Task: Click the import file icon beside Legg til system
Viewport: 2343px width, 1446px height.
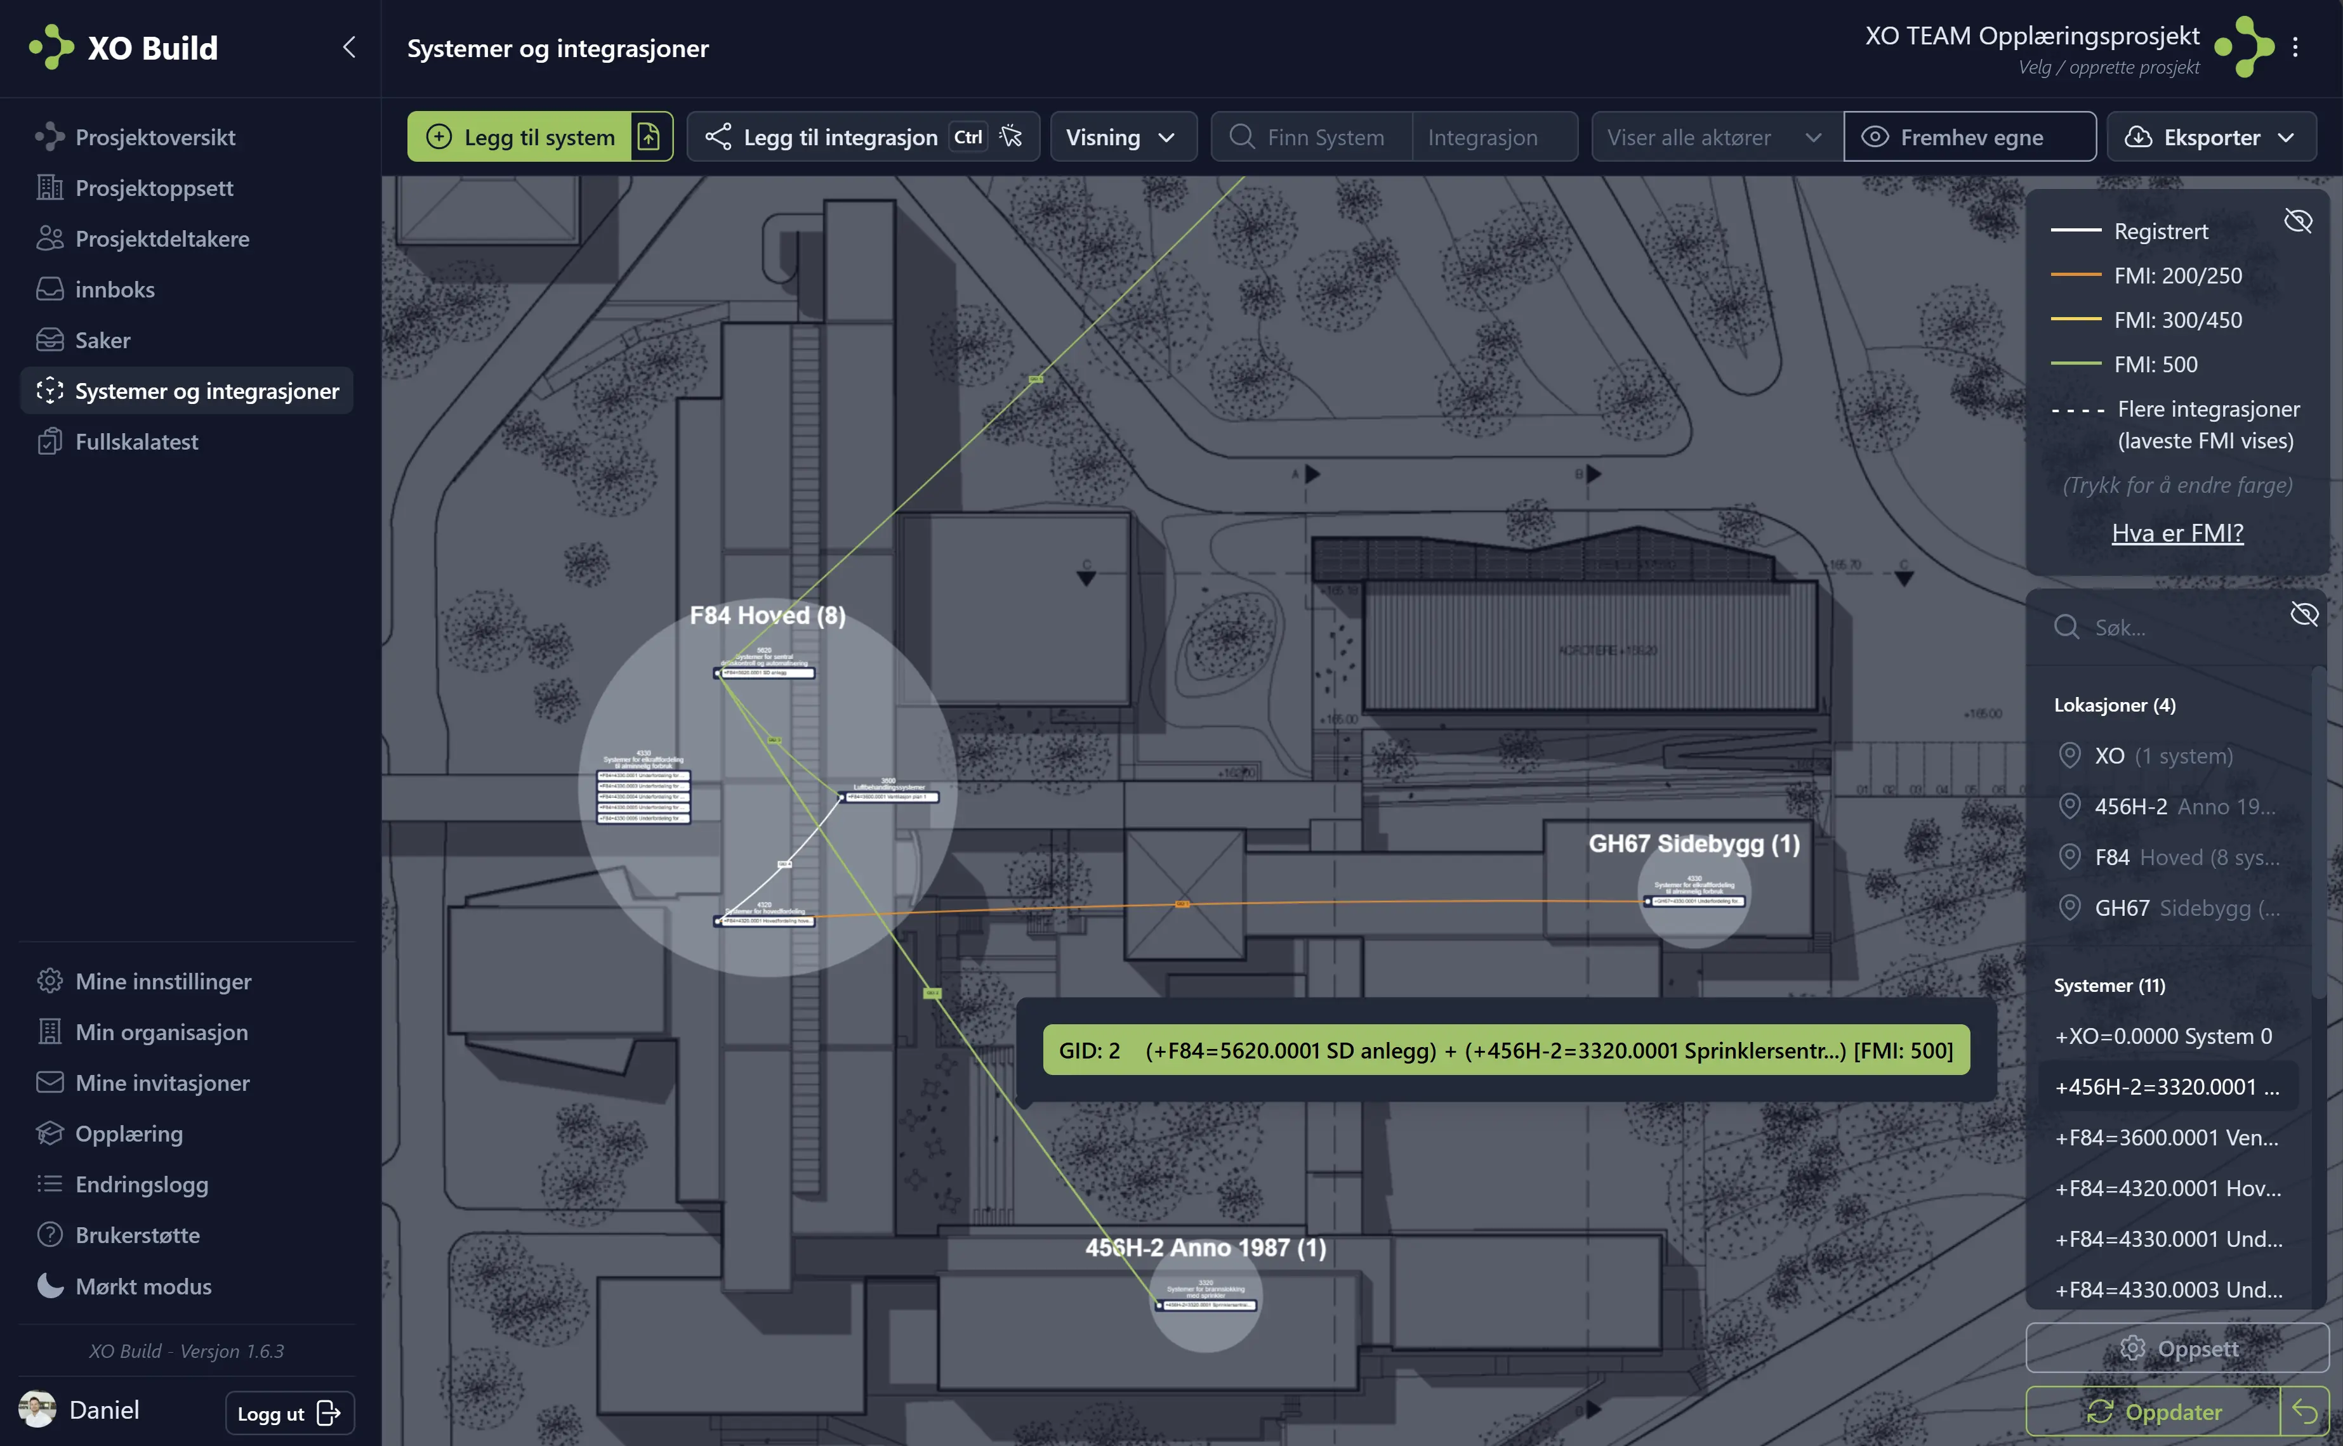Action: point(649,137)
